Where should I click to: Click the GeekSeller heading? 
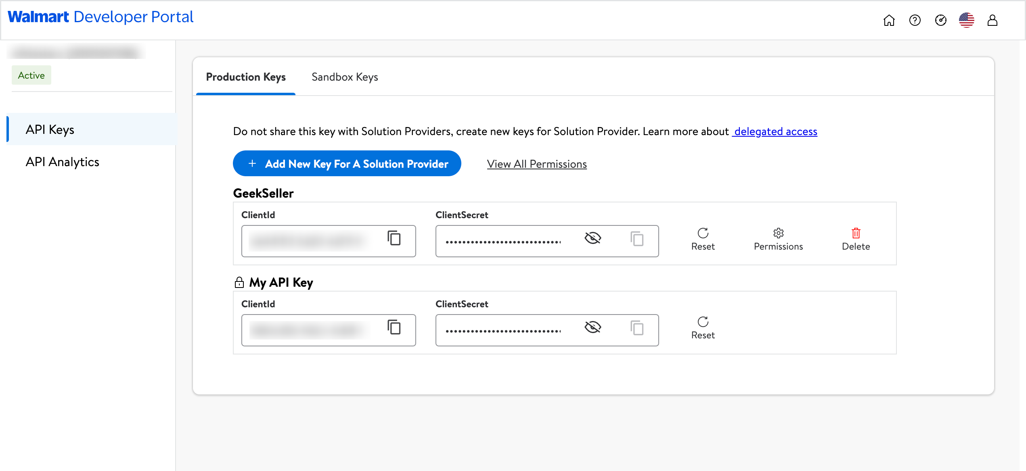(x=263, y=193)
